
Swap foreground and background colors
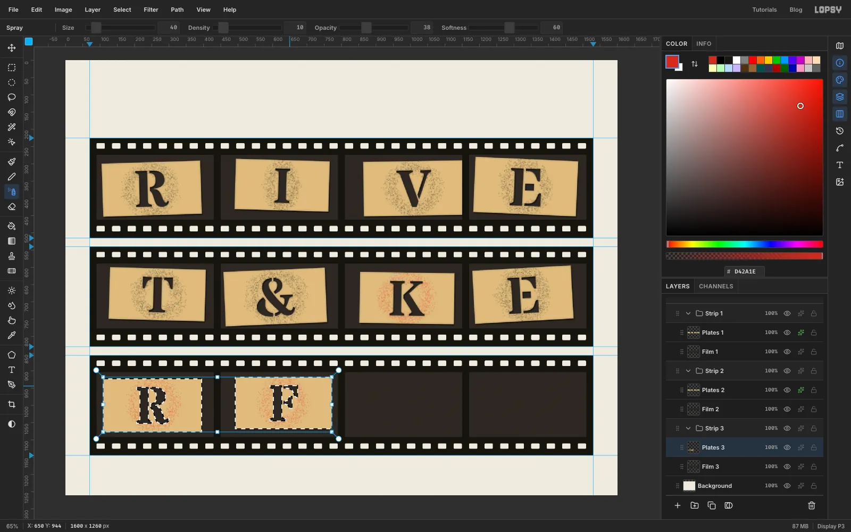point(695,64)
